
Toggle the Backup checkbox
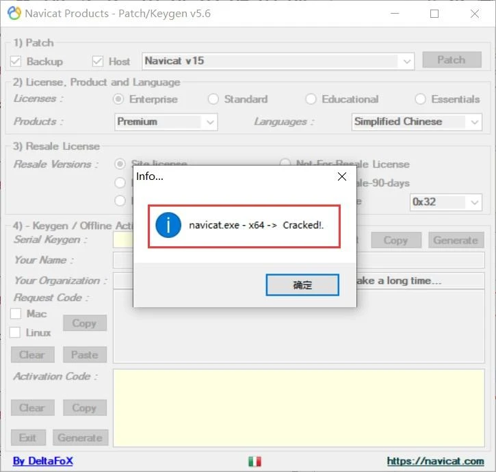tap(16, 61)
